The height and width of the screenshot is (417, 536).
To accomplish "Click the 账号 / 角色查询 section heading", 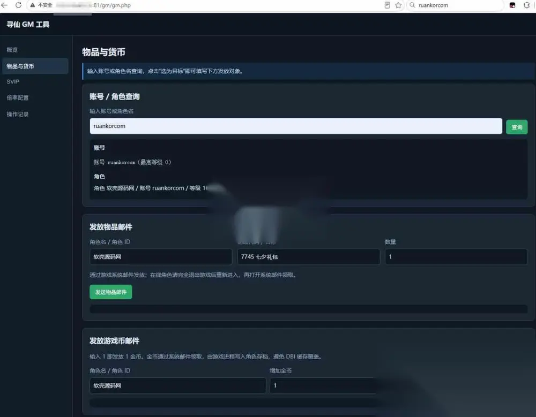I will pos(115,97).
